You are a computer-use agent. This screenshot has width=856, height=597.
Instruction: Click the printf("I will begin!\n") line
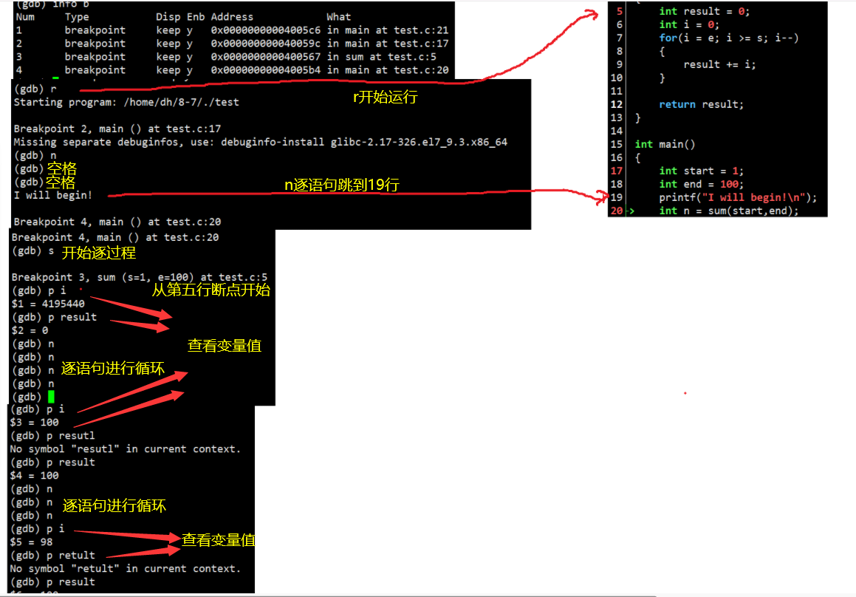[x=738, y=198]
